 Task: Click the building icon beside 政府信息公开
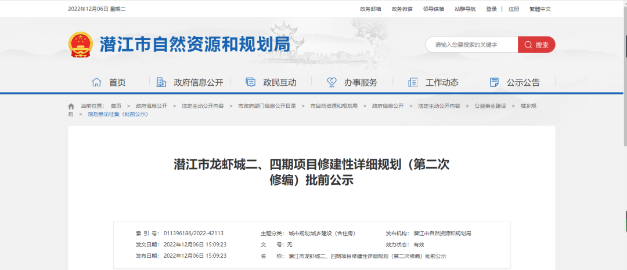(x=161, y=82)
